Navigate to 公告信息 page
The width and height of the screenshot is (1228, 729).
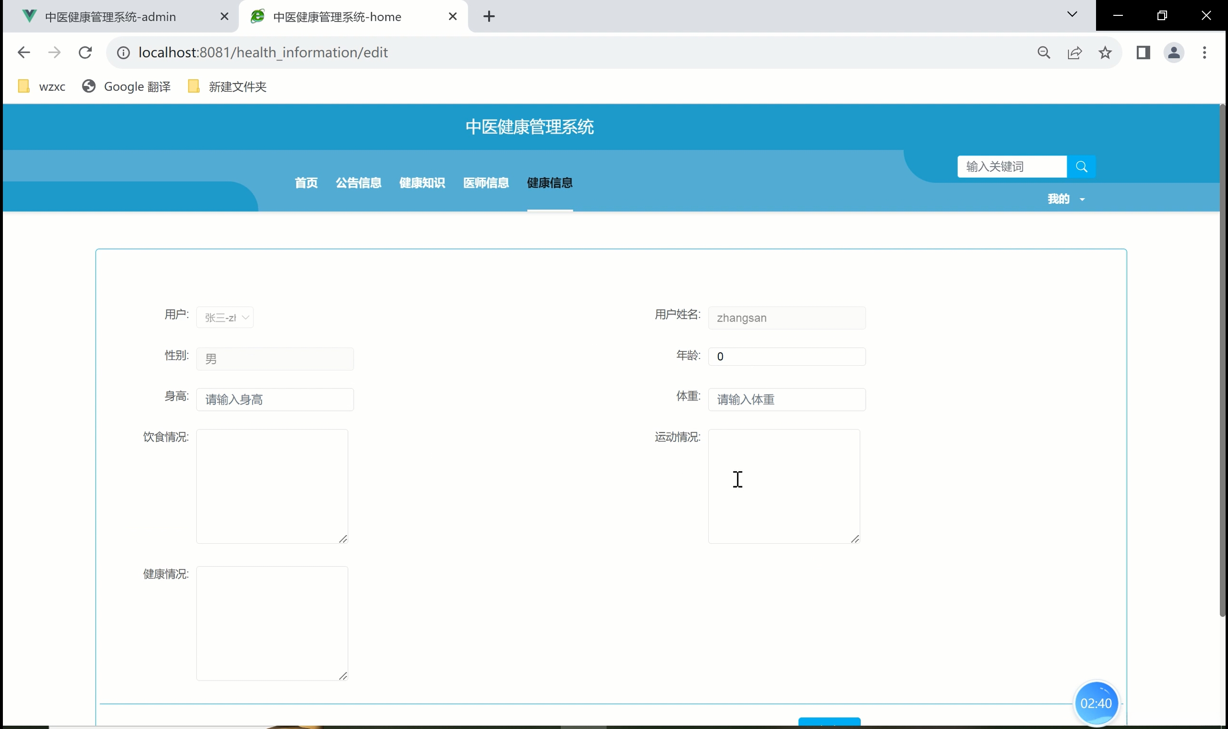[x=358, y=183]
